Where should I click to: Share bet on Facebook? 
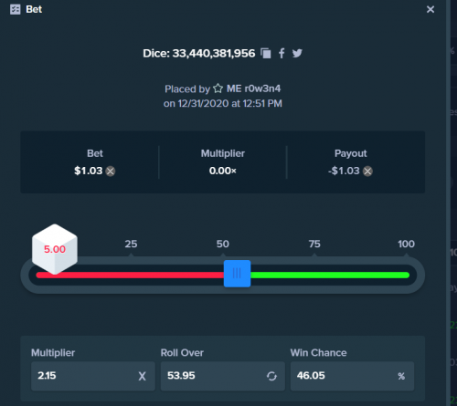[282, 53]
